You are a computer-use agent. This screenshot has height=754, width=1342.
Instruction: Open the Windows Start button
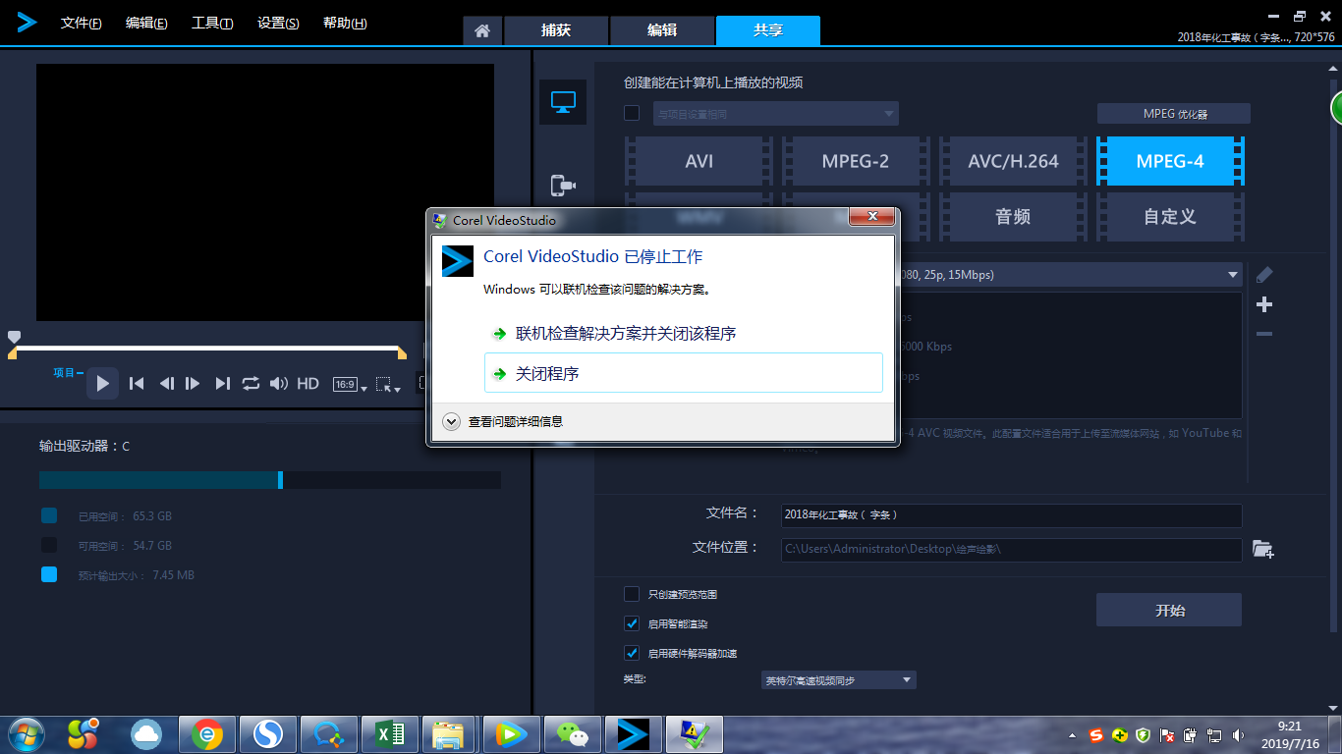(27, 733)
